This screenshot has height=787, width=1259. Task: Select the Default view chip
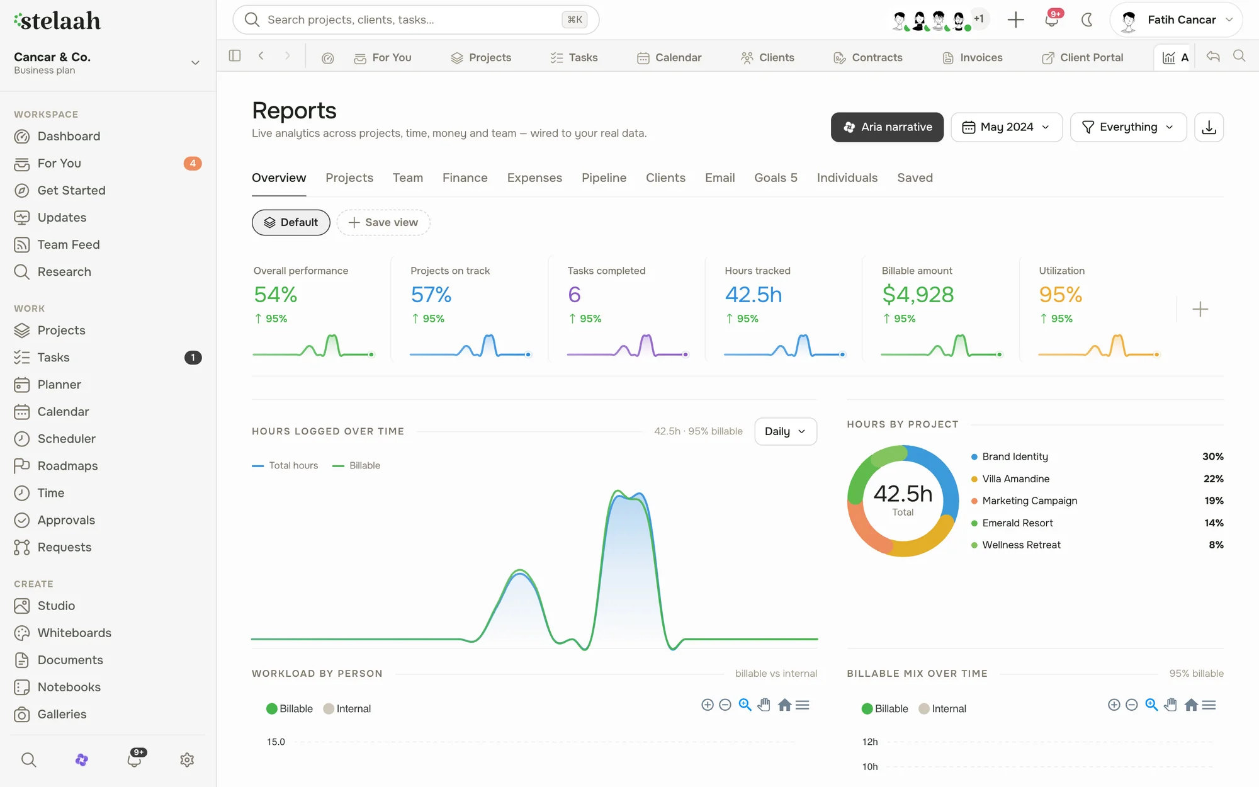pyautogui.click(x=291, y=222)
